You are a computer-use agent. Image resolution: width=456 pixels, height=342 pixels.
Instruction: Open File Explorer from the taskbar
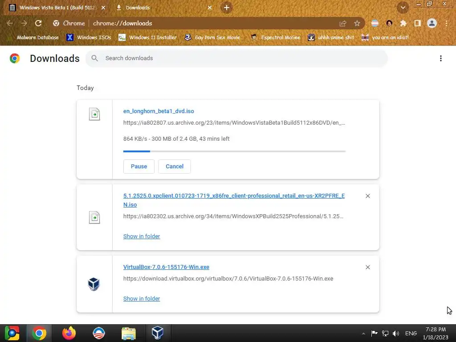(129, 333)
